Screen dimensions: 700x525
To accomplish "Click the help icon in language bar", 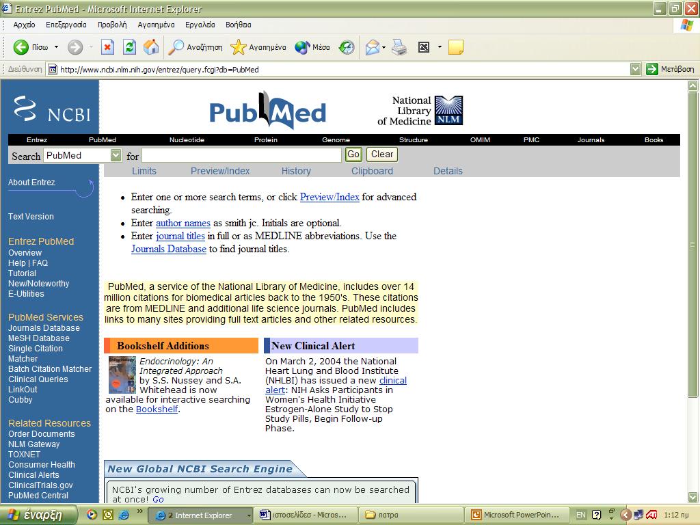I will coord(596,515).
